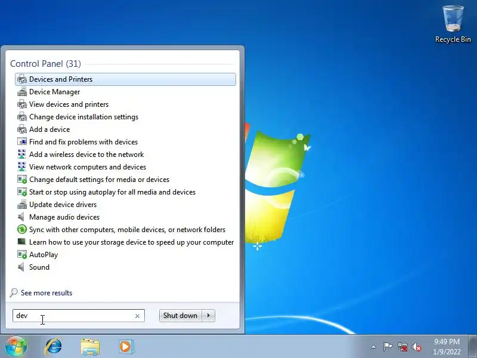Click the Control Panel (31) group header
The width and height of the screenshot is (477, 358).
coord(46,64)
